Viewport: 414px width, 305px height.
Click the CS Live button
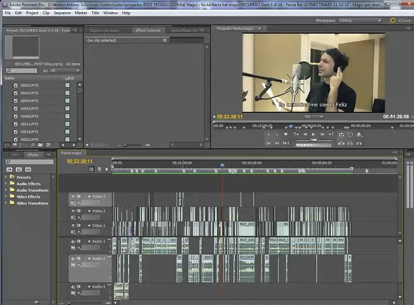400,20
